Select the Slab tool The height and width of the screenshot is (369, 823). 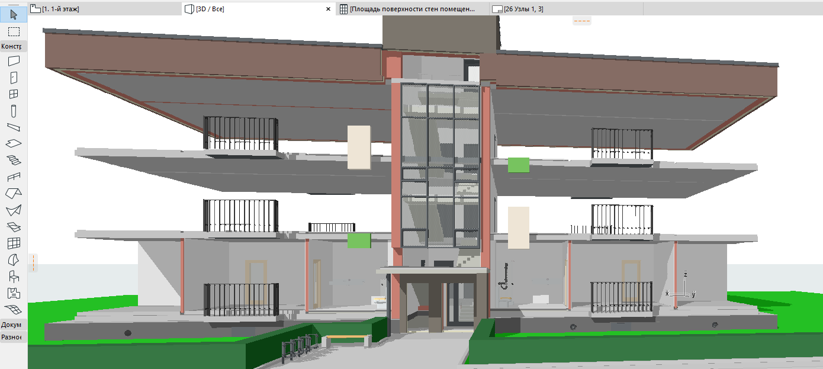point(14,143)
